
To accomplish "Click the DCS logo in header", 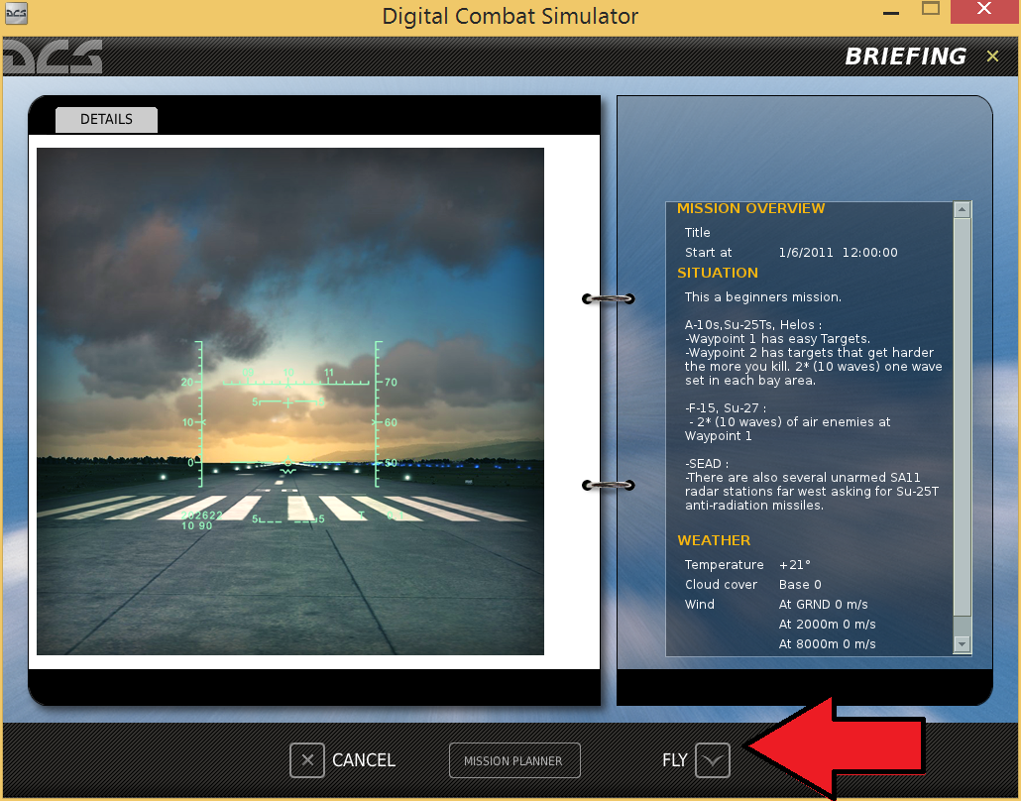I will (53, 57).
